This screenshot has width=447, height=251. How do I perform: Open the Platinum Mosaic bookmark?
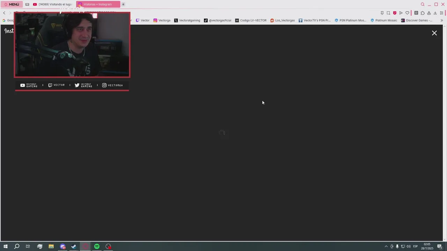click(384, 20)
